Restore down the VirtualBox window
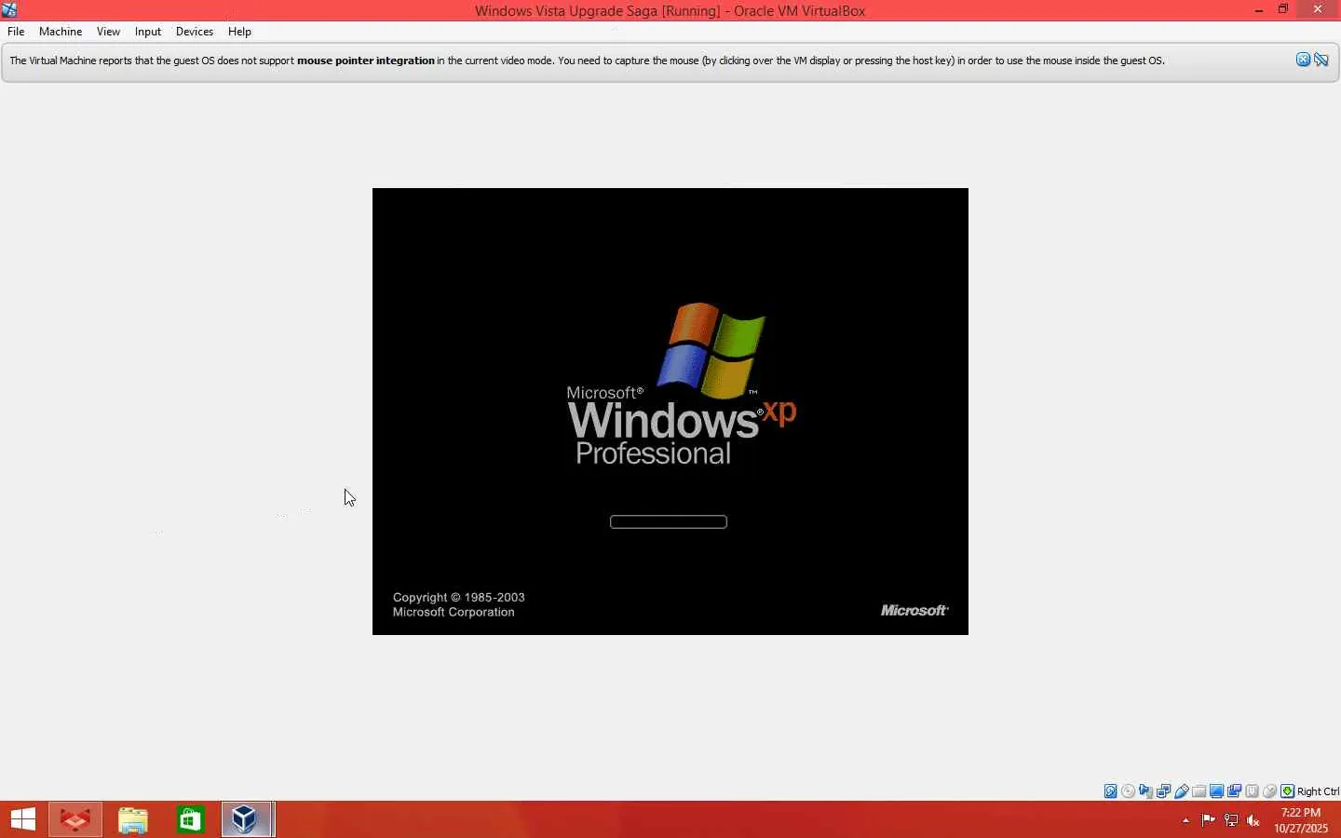This screenshot has width=1341, height=838. coord(1283,10)
